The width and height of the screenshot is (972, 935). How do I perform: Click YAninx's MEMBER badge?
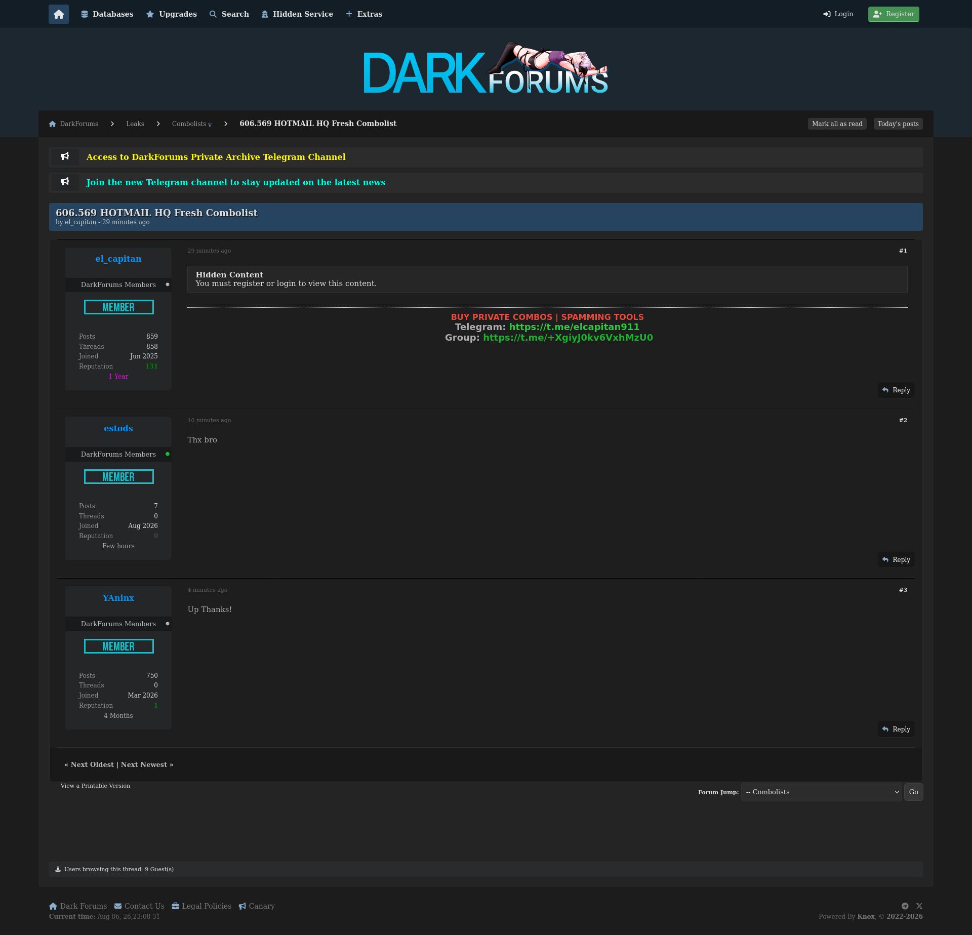click(119, 646)
